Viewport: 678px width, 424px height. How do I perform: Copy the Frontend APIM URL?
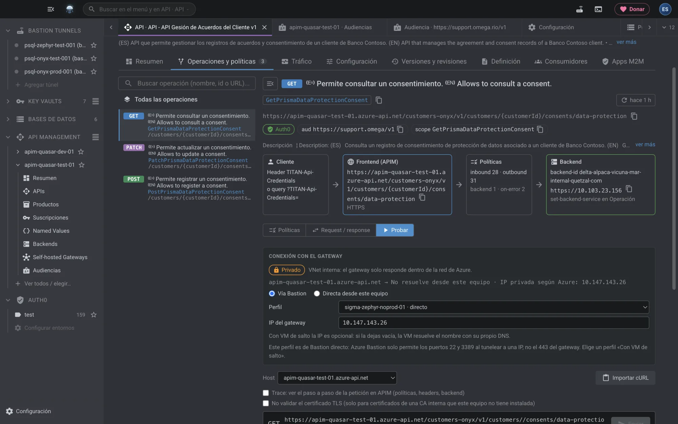[x=422, y=197]
